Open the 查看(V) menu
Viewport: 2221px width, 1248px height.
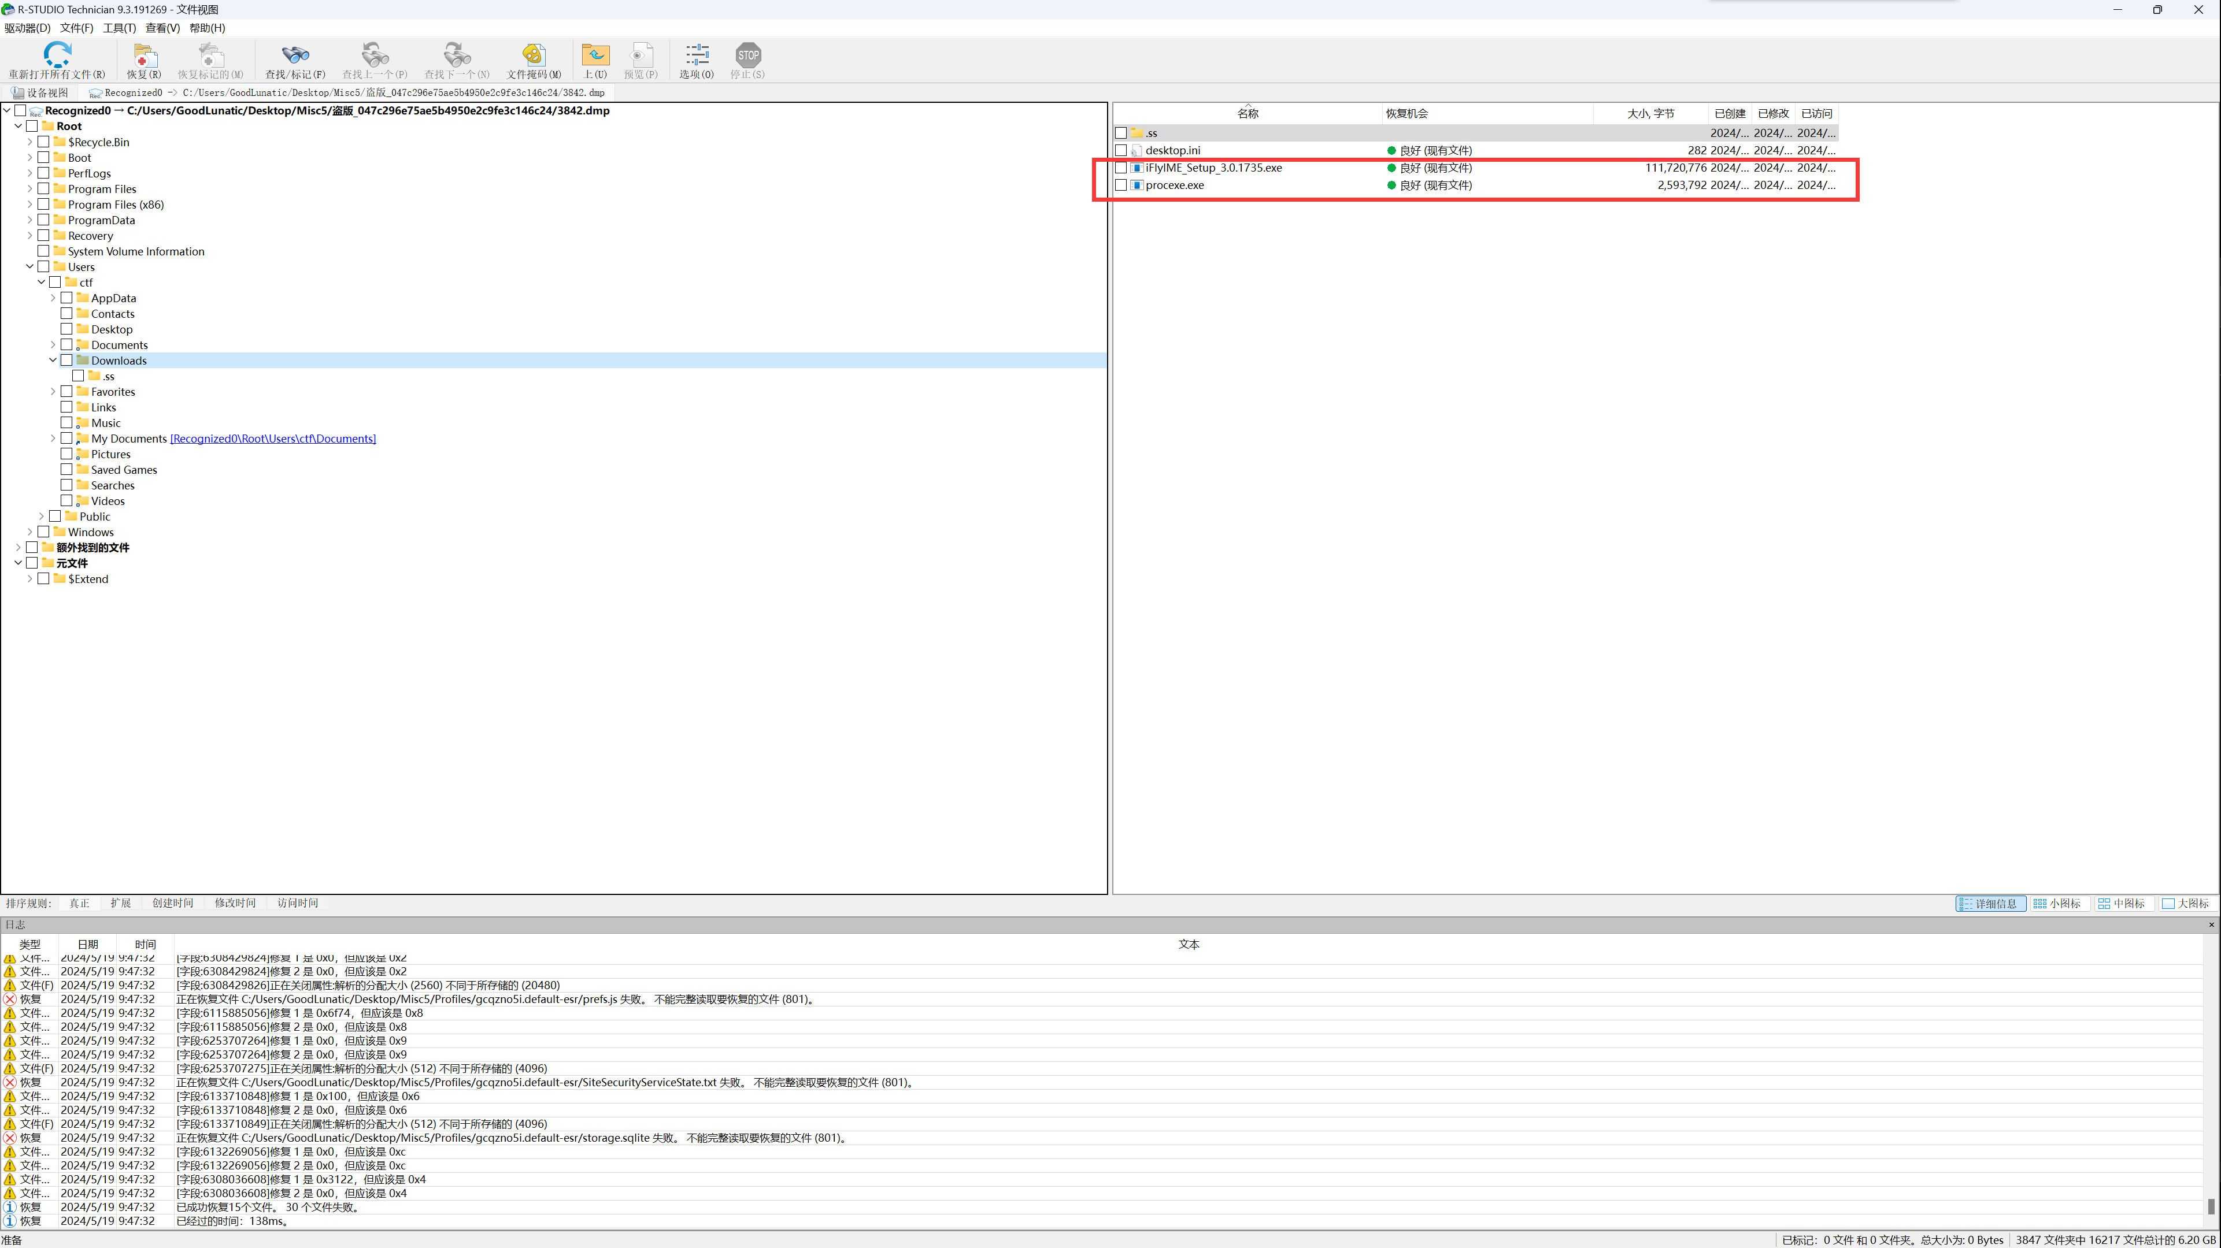pos(162,28)
